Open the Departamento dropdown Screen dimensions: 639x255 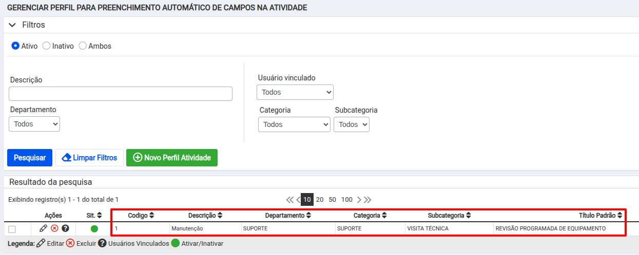pyautogui.click(x=34, y=124)
